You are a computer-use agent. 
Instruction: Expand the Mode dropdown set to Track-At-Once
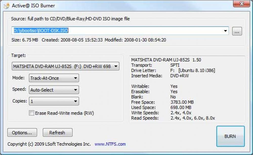76,78
